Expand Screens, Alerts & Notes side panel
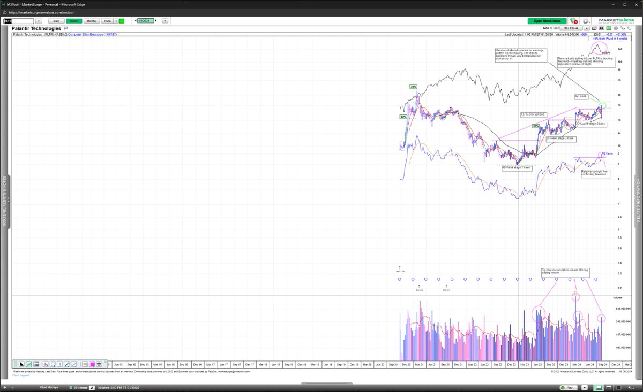 (4, 201)
